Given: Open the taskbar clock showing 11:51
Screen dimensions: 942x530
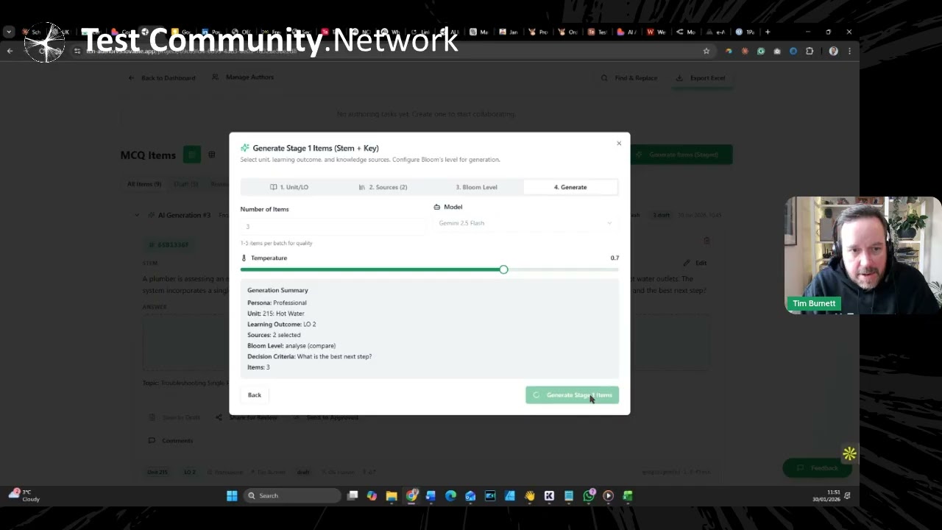Looking at the screenshot, I should tap(826, 496).
